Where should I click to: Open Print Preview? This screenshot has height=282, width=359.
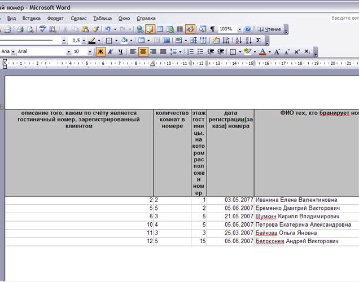[x=30, y=29]
